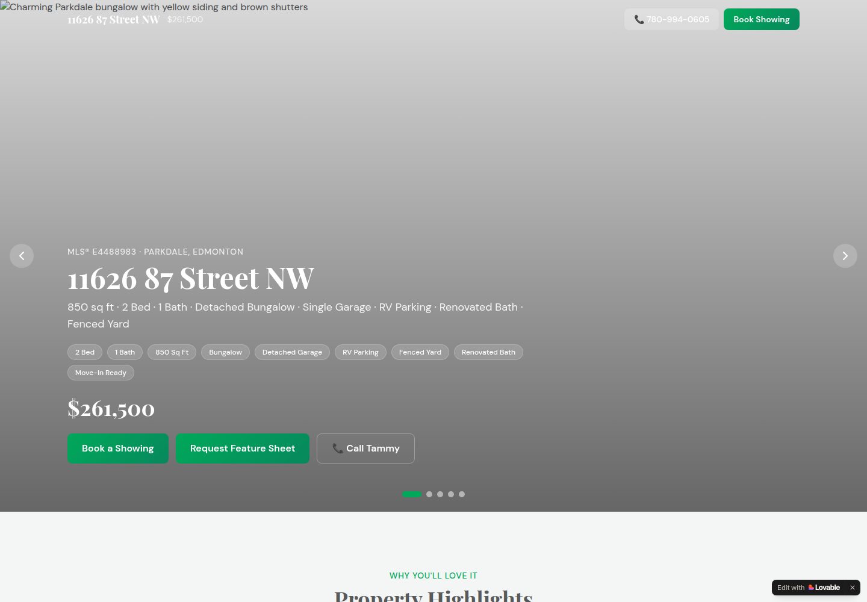Go to previous hero slide arrow
Screen dimensions: 867x602
coord(22,256)
